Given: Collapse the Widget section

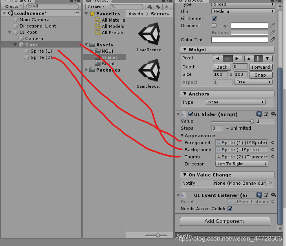Looking at the screenshot, I should click(x=185, y=50).
